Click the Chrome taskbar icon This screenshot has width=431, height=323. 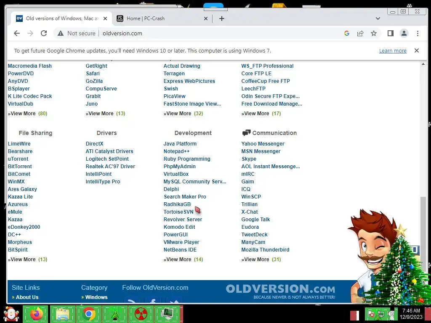coord(88,314)
